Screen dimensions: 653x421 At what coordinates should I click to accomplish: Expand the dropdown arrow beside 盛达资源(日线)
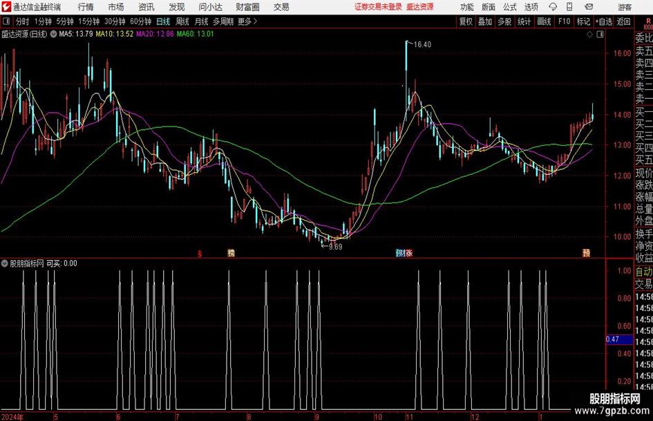click(x=53, y=34)
